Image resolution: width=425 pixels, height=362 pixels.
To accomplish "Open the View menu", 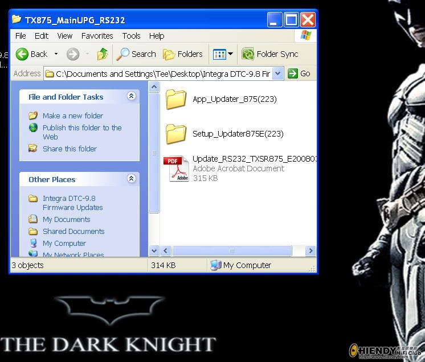I will coord(65,36).
